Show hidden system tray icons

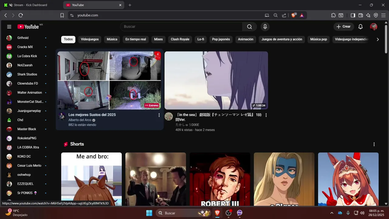pyautogui.click(x=332, y=213)
